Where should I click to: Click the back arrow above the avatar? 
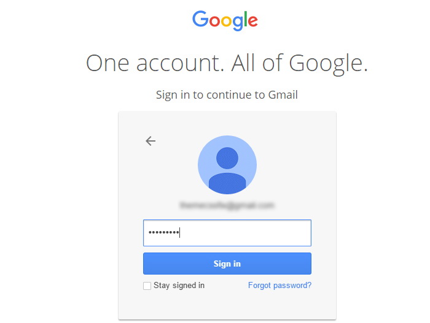tap(150, 141)
